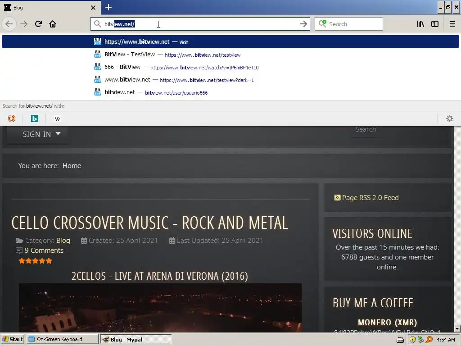Image resolution: width=461 pixels, height=346 pixels.
Task: Open the Library bookmarks icon
Action: point(420,24)
